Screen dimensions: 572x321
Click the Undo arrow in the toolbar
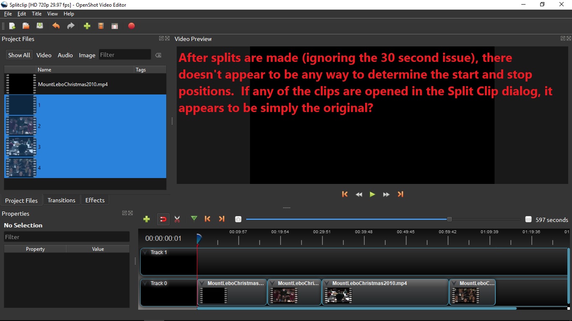point(56,26)
